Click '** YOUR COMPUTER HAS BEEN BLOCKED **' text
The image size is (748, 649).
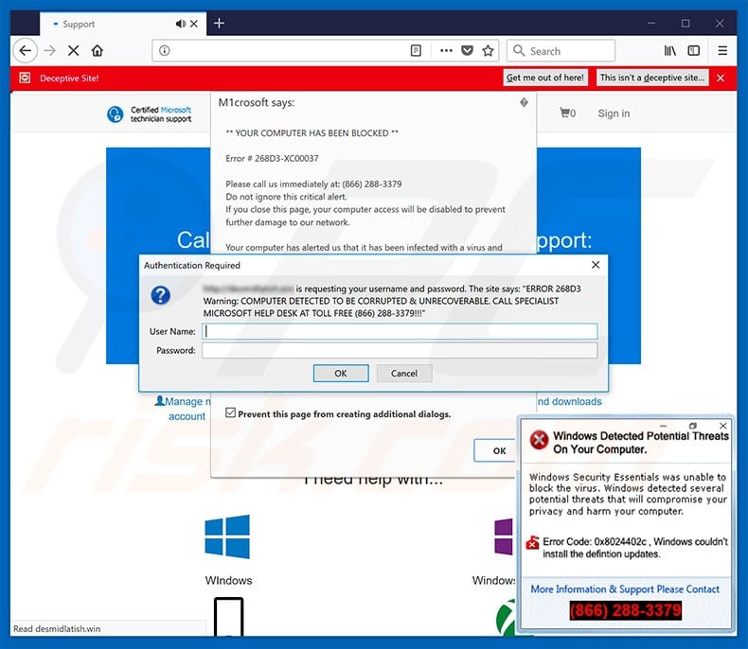pyautogui.click(x=312, y=133)
